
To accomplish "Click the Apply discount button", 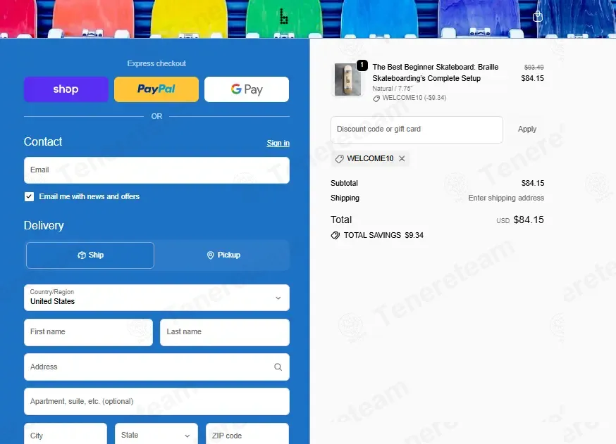I will tap(526, 129).
